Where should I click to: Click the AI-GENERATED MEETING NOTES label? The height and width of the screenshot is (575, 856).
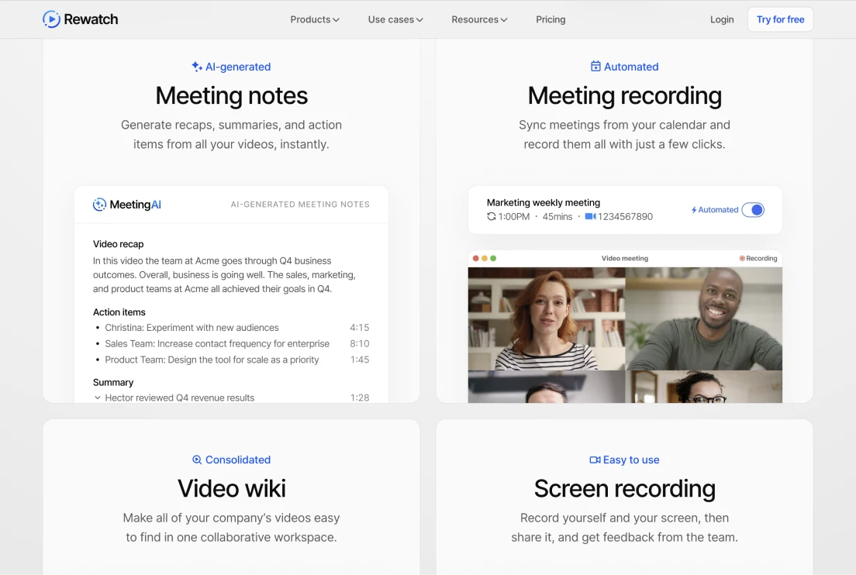(x=300, y=205)
